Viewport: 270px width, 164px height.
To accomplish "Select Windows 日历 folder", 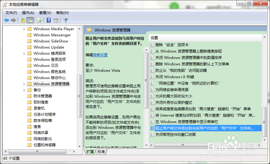I will (46, 66).
